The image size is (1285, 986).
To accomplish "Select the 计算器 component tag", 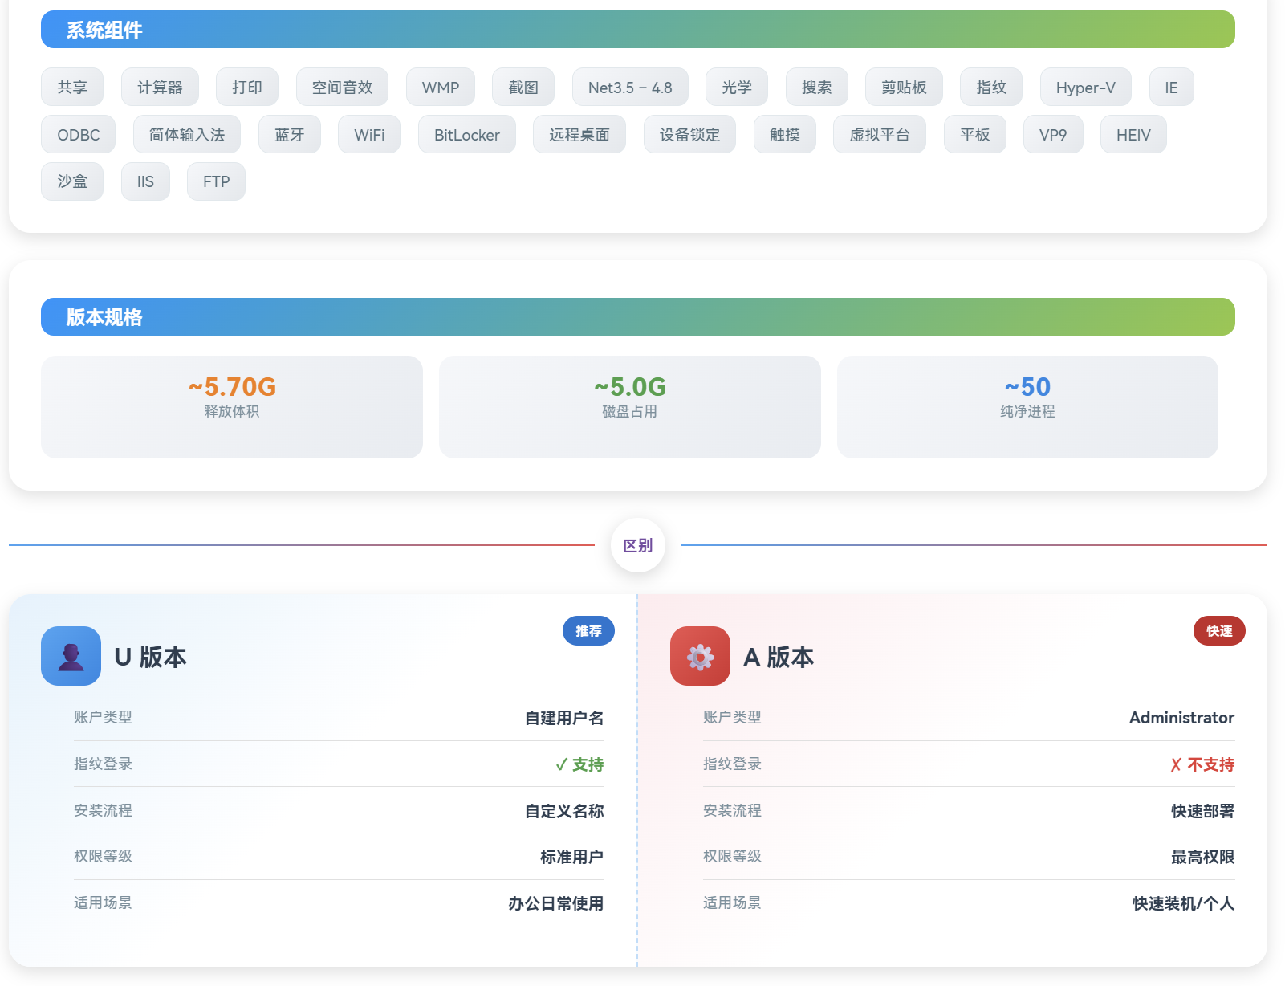I will pos(160,87).
